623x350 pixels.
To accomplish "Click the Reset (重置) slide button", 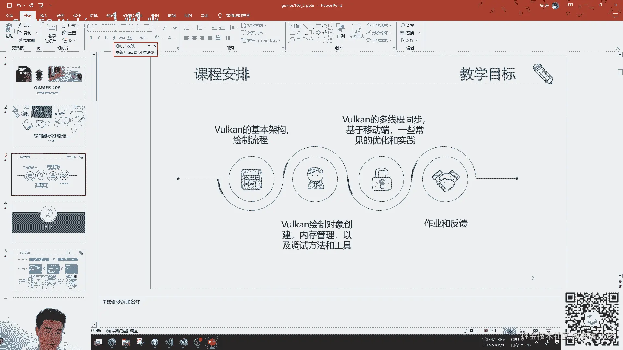I will (69, 33).
